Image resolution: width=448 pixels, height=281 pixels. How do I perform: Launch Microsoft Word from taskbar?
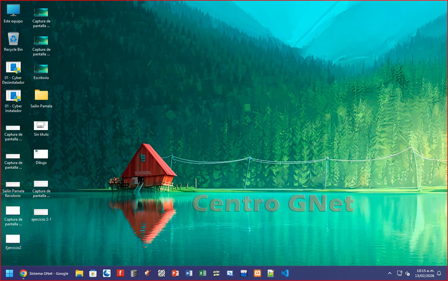pyautogui.click(x=189, y=273)
